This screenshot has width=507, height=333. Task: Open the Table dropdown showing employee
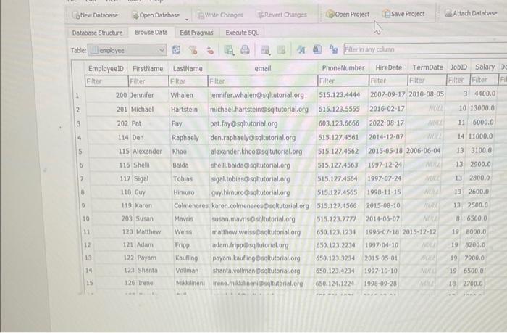click(x=127, y=50)
